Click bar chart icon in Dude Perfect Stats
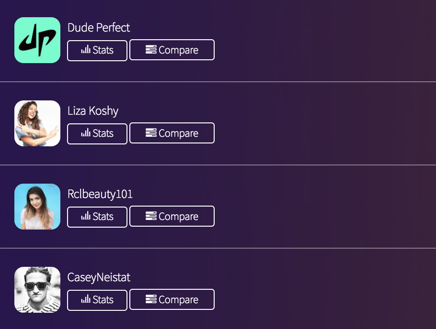 tap(86, 50)
